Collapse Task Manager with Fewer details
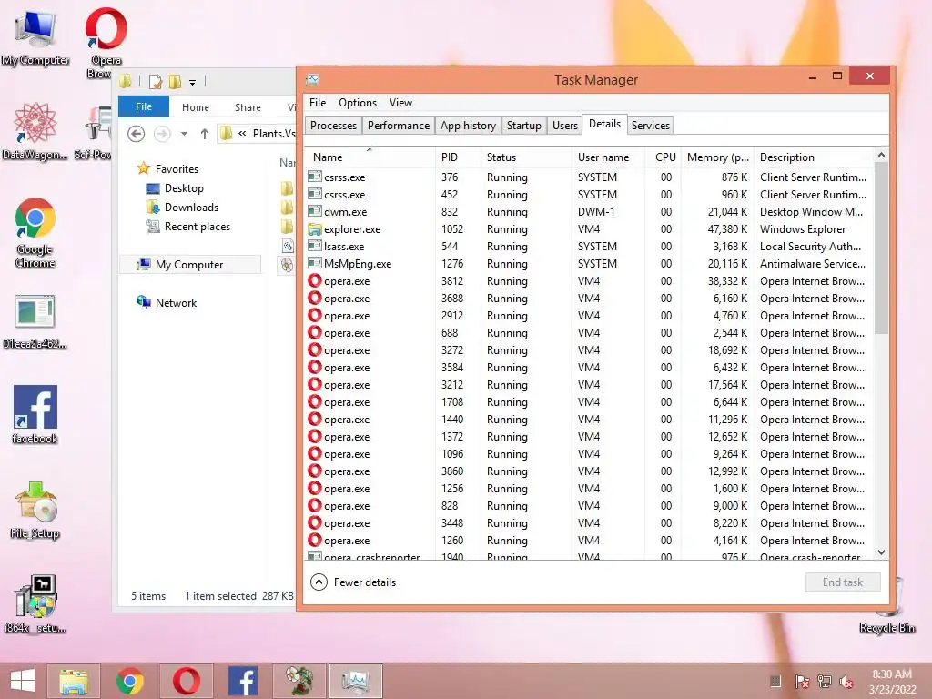932x699 pixels. click(x=353, y=582)
